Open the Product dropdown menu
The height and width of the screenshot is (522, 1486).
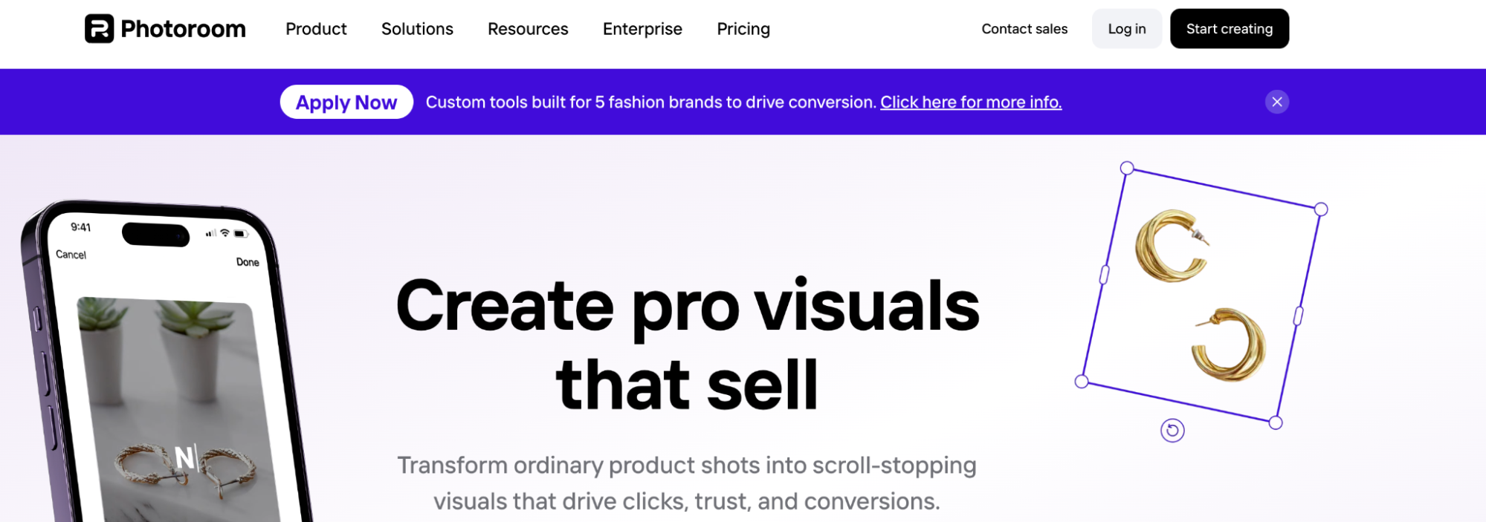click(x=316, y=29)
